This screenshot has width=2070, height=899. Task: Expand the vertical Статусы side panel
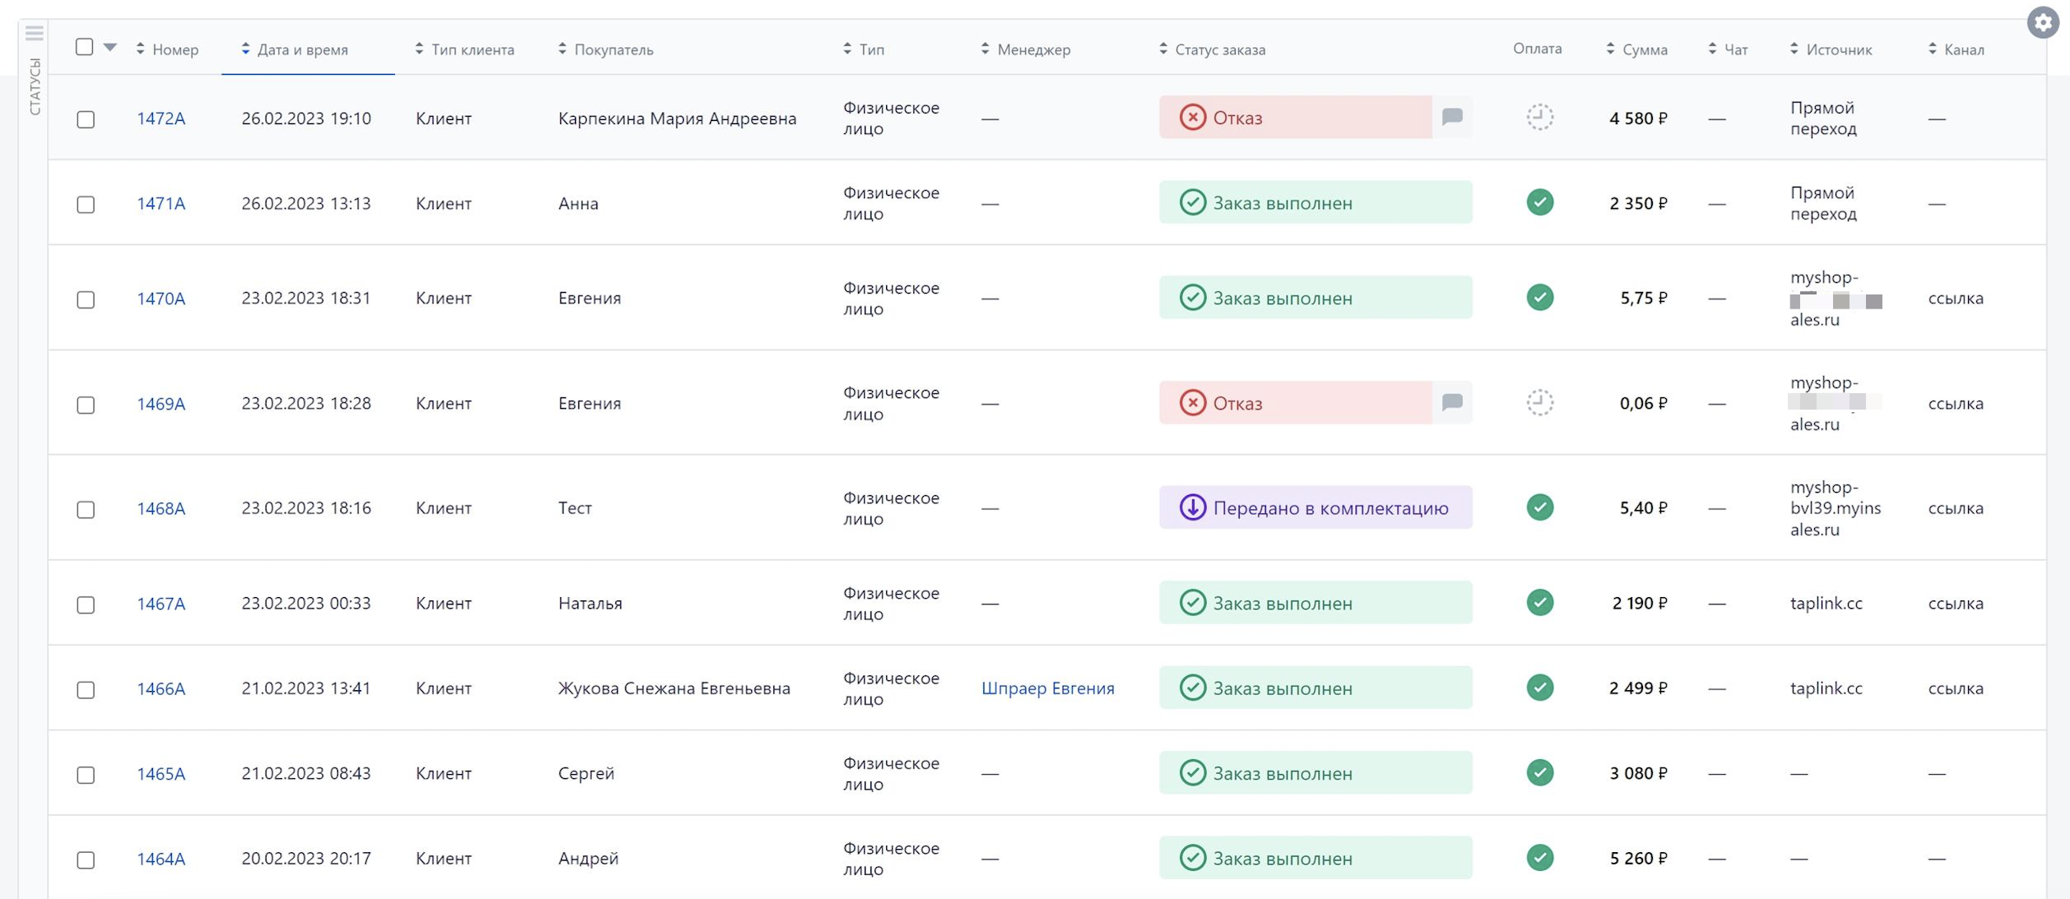coord(34,86)
